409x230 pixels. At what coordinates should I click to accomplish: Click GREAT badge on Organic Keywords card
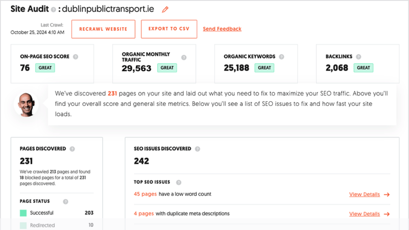pyautogui.click(x=264, y=68)
